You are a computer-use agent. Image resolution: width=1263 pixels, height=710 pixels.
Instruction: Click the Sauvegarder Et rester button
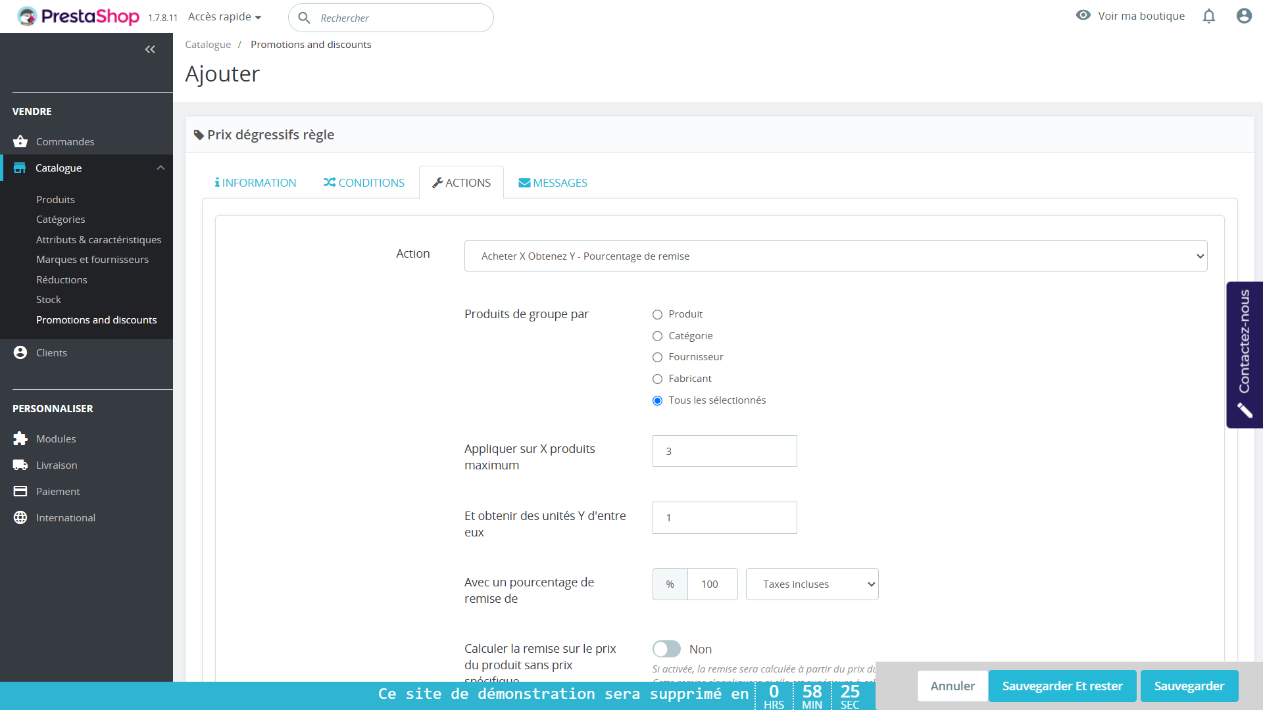(x=1062, y=686)
